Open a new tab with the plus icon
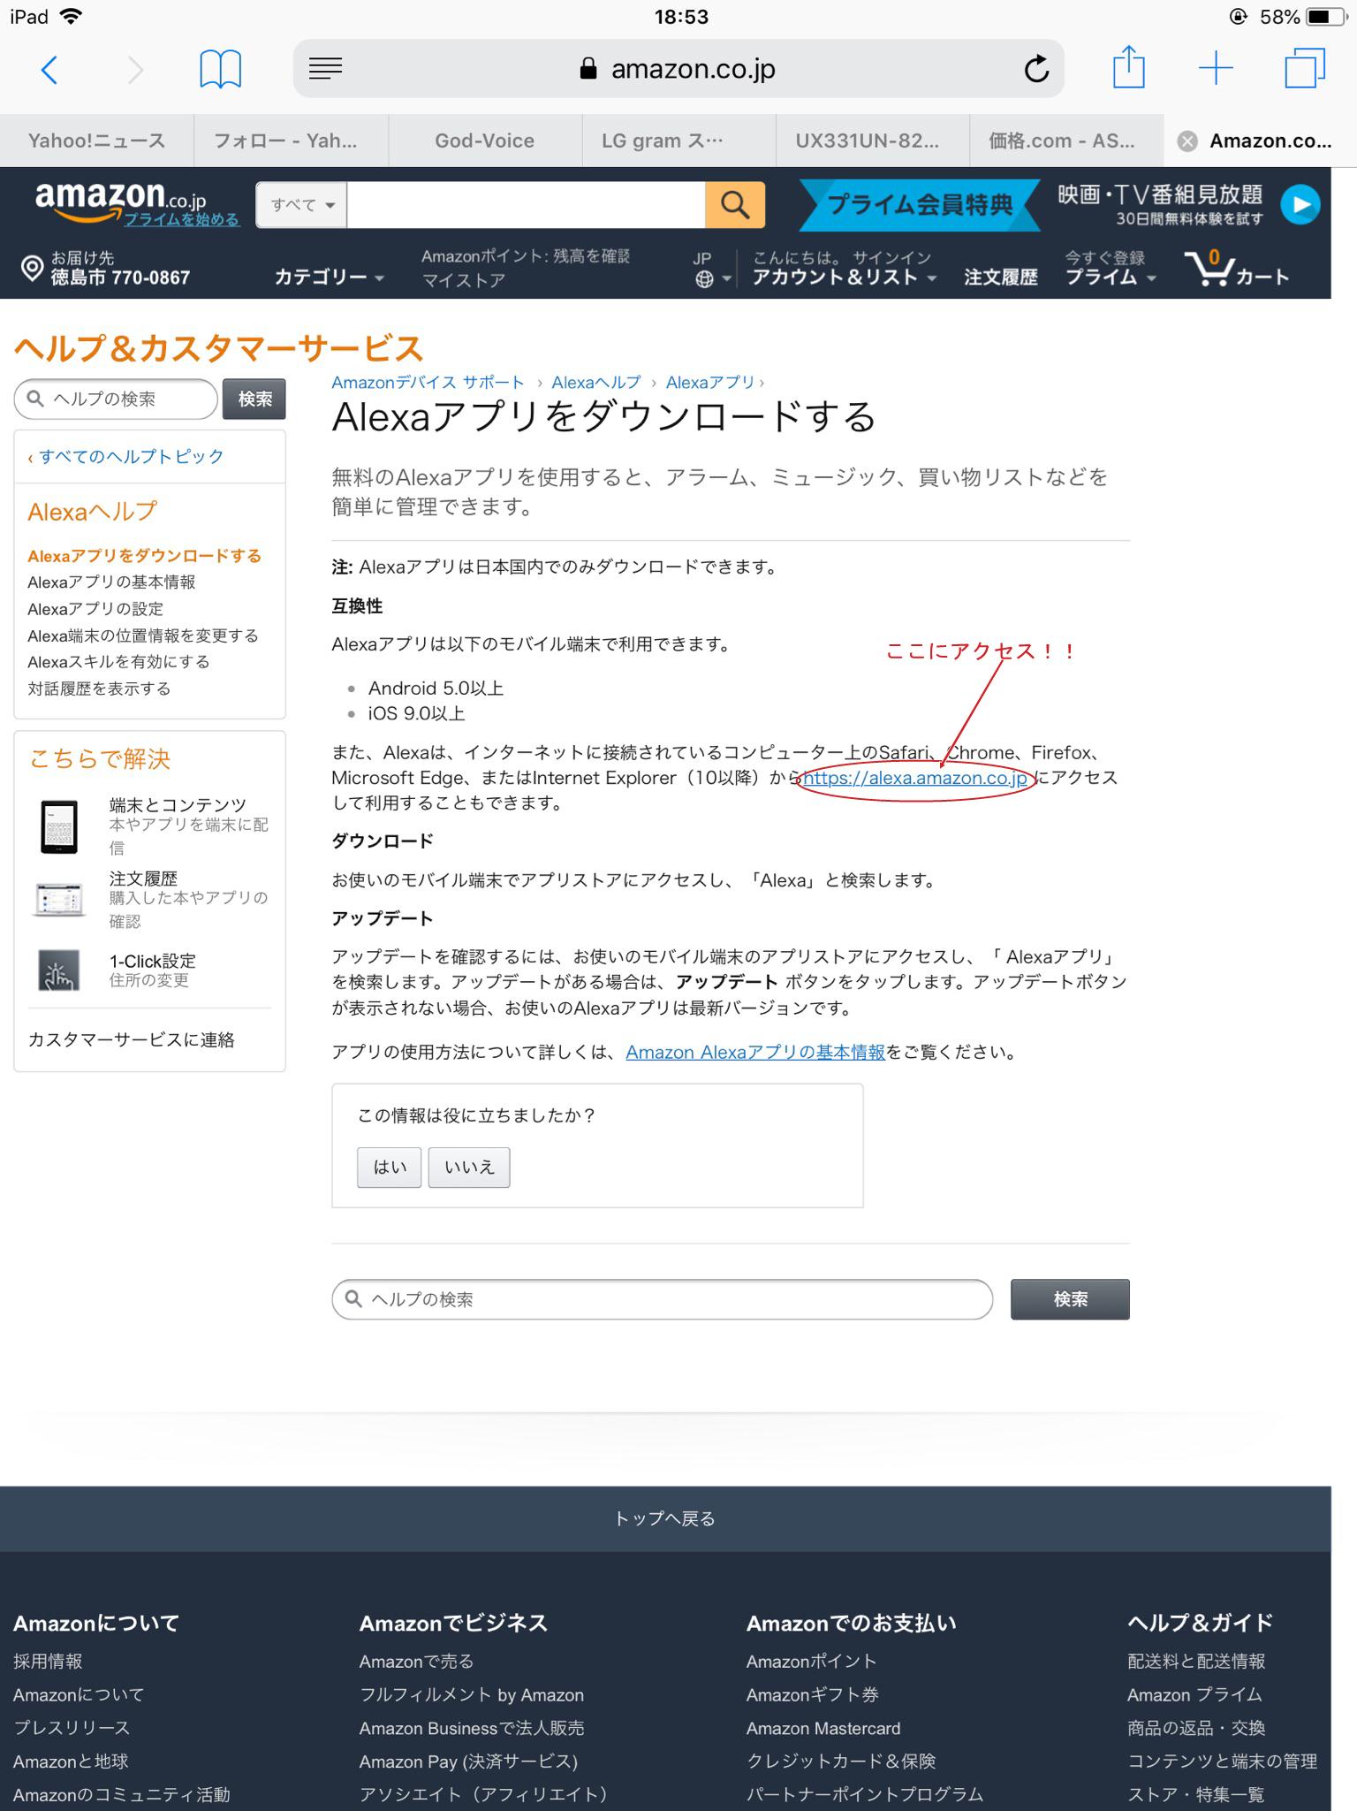Screen dimensions: 1357x1811 click(x=1216, y=68)
